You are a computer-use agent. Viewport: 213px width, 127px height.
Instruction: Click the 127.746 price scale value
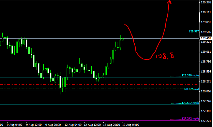[x=206, y=101]
